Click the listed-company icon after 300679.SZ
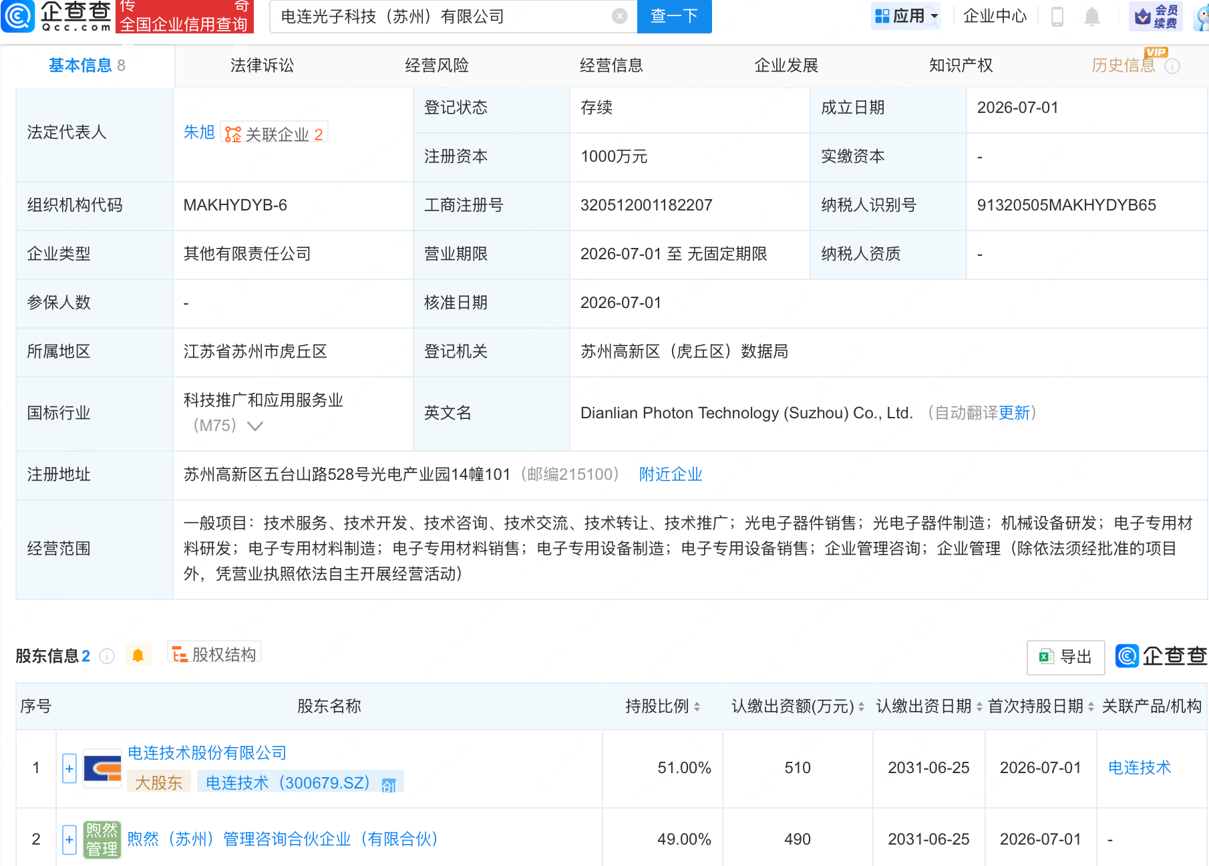This screenshot has height=866, width=1209. pyautogui.click(x=389, y=784)
